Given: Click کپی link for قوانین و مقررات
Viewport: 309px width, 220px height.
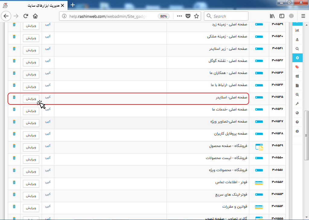Looking at the screenshot, I should pyautogui.click(x=48, y=206).
